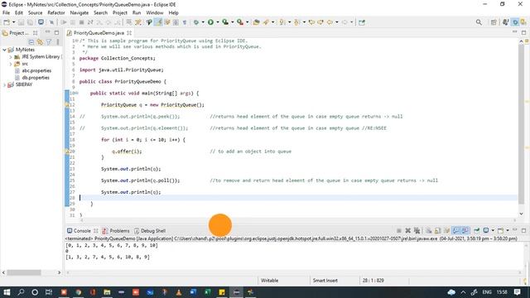530x298 pixels.
Task: Click the toolbar Search magnifier icon
Action: [x=479, y=22]
